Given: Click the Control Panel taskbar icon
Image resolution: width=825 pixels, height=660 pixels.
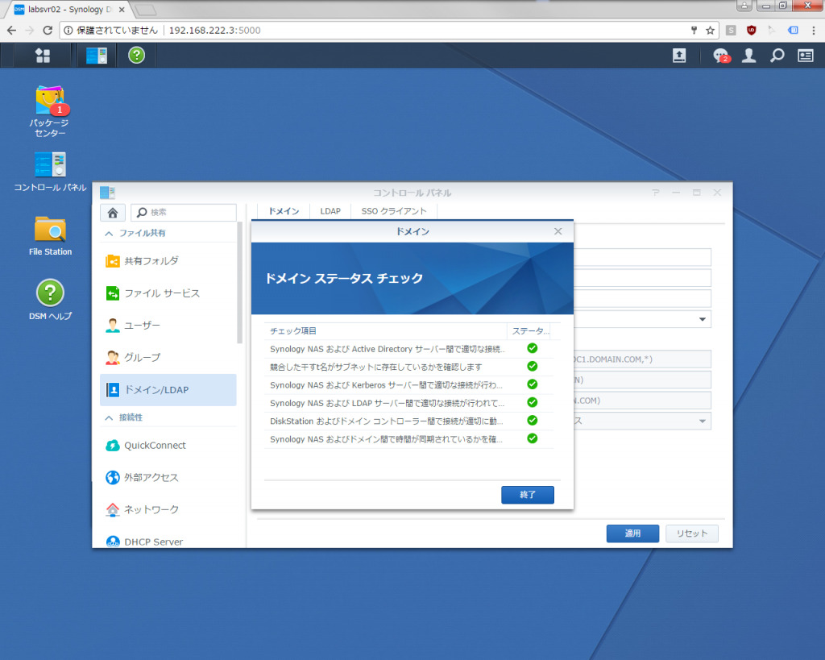Looking at the screenshot, I should pyautogui.click(x=97, y=56).
